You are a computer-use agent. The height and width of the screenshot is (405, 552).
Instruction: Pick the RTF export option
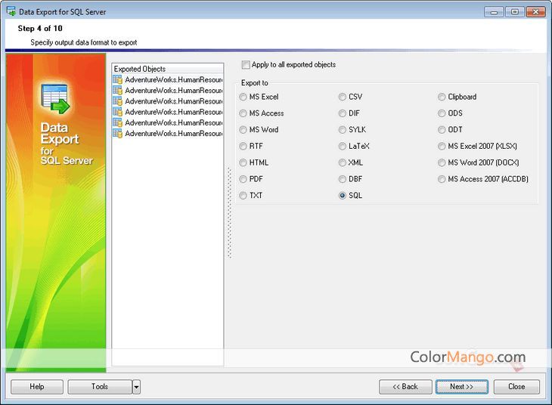[x=243, y=146]
